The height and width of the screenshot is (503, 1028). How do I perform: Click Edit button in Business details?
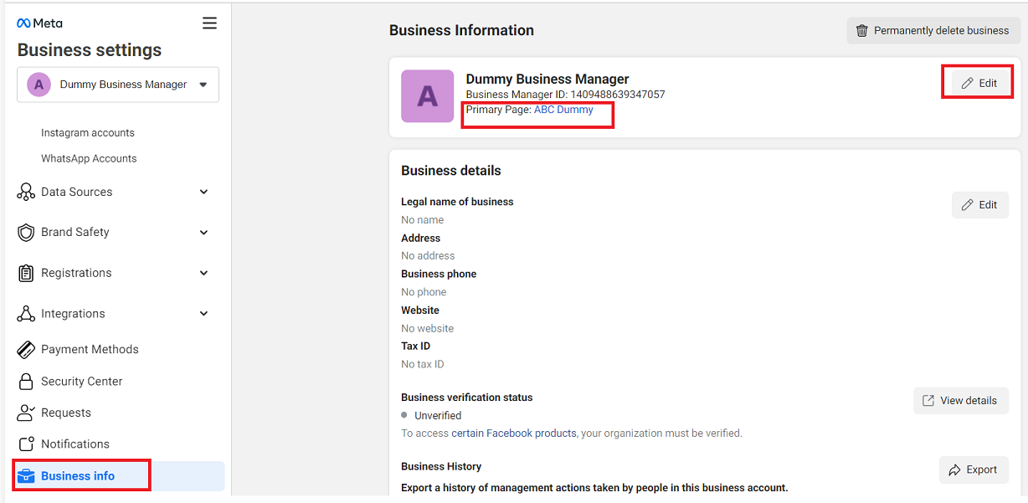979,205
